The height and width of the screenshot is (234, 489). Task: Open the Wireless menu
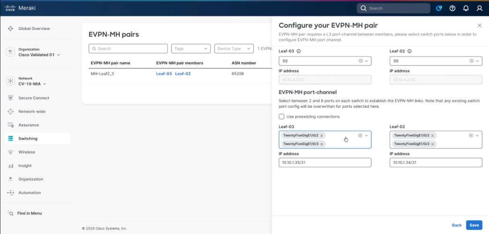click(x=27, y=152)
